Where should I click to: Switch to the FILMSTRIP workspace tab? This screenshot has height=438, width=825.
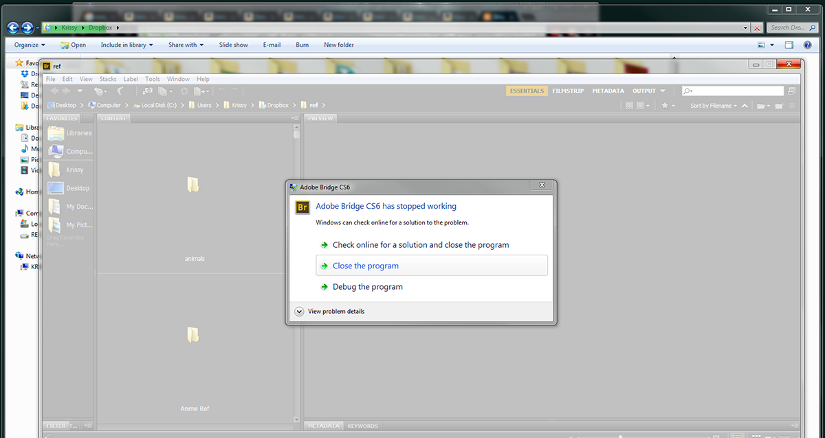tap(568, 90)
